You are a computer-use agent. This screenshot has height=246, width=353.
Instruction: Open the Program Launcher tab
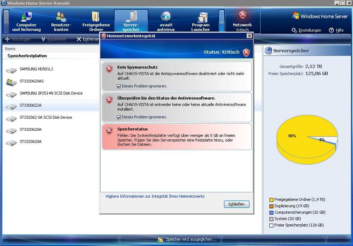point(200,22)
